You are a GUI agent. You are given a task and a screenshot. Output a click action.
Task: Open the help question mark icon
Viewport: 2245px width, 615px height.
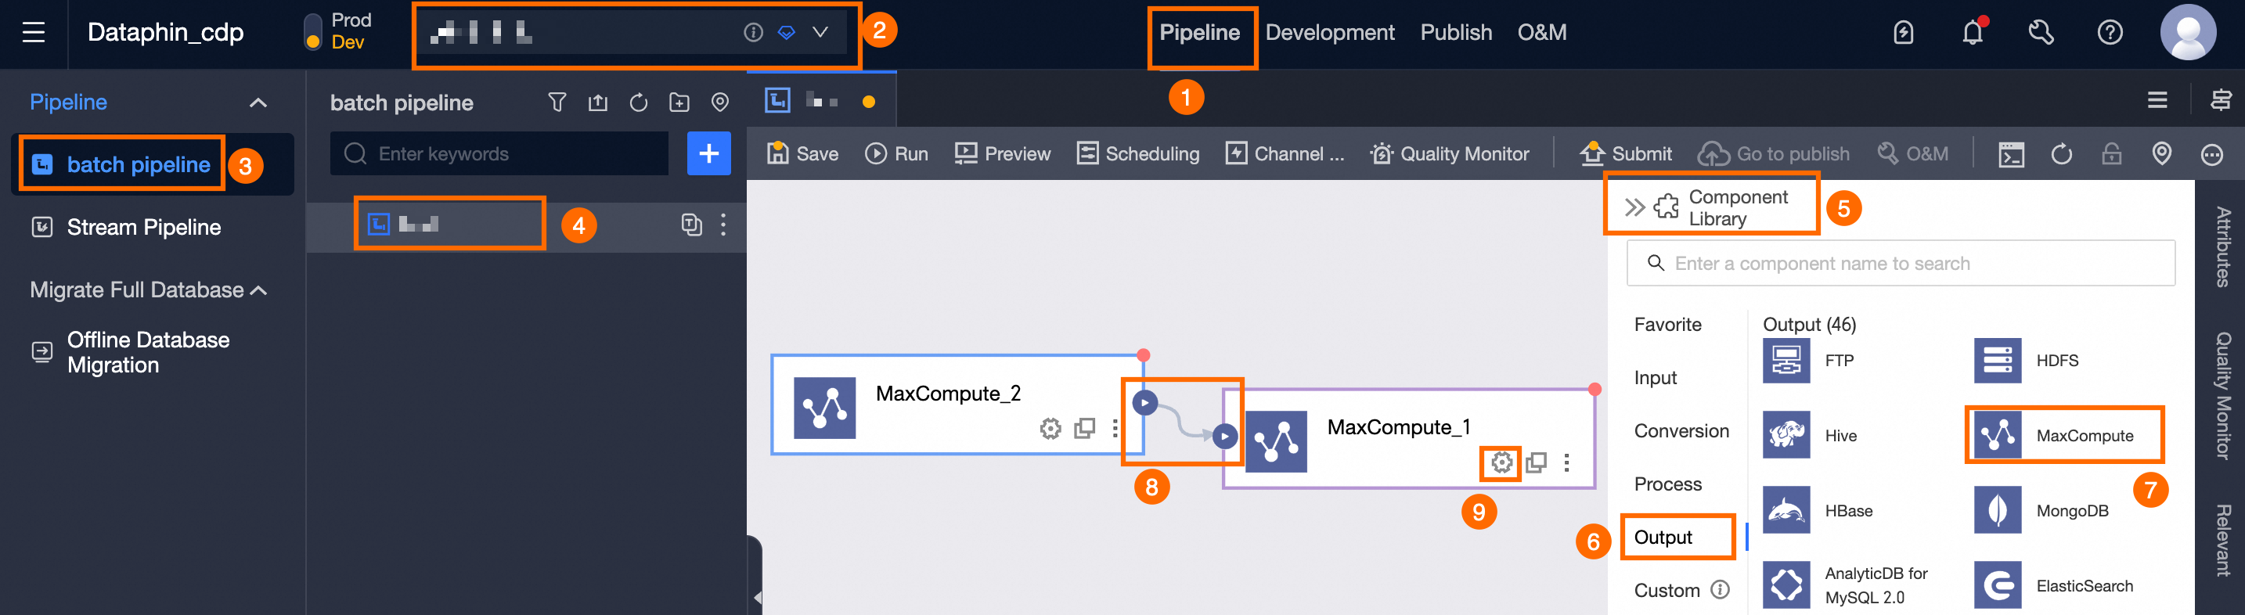(x=2109, y=33)
